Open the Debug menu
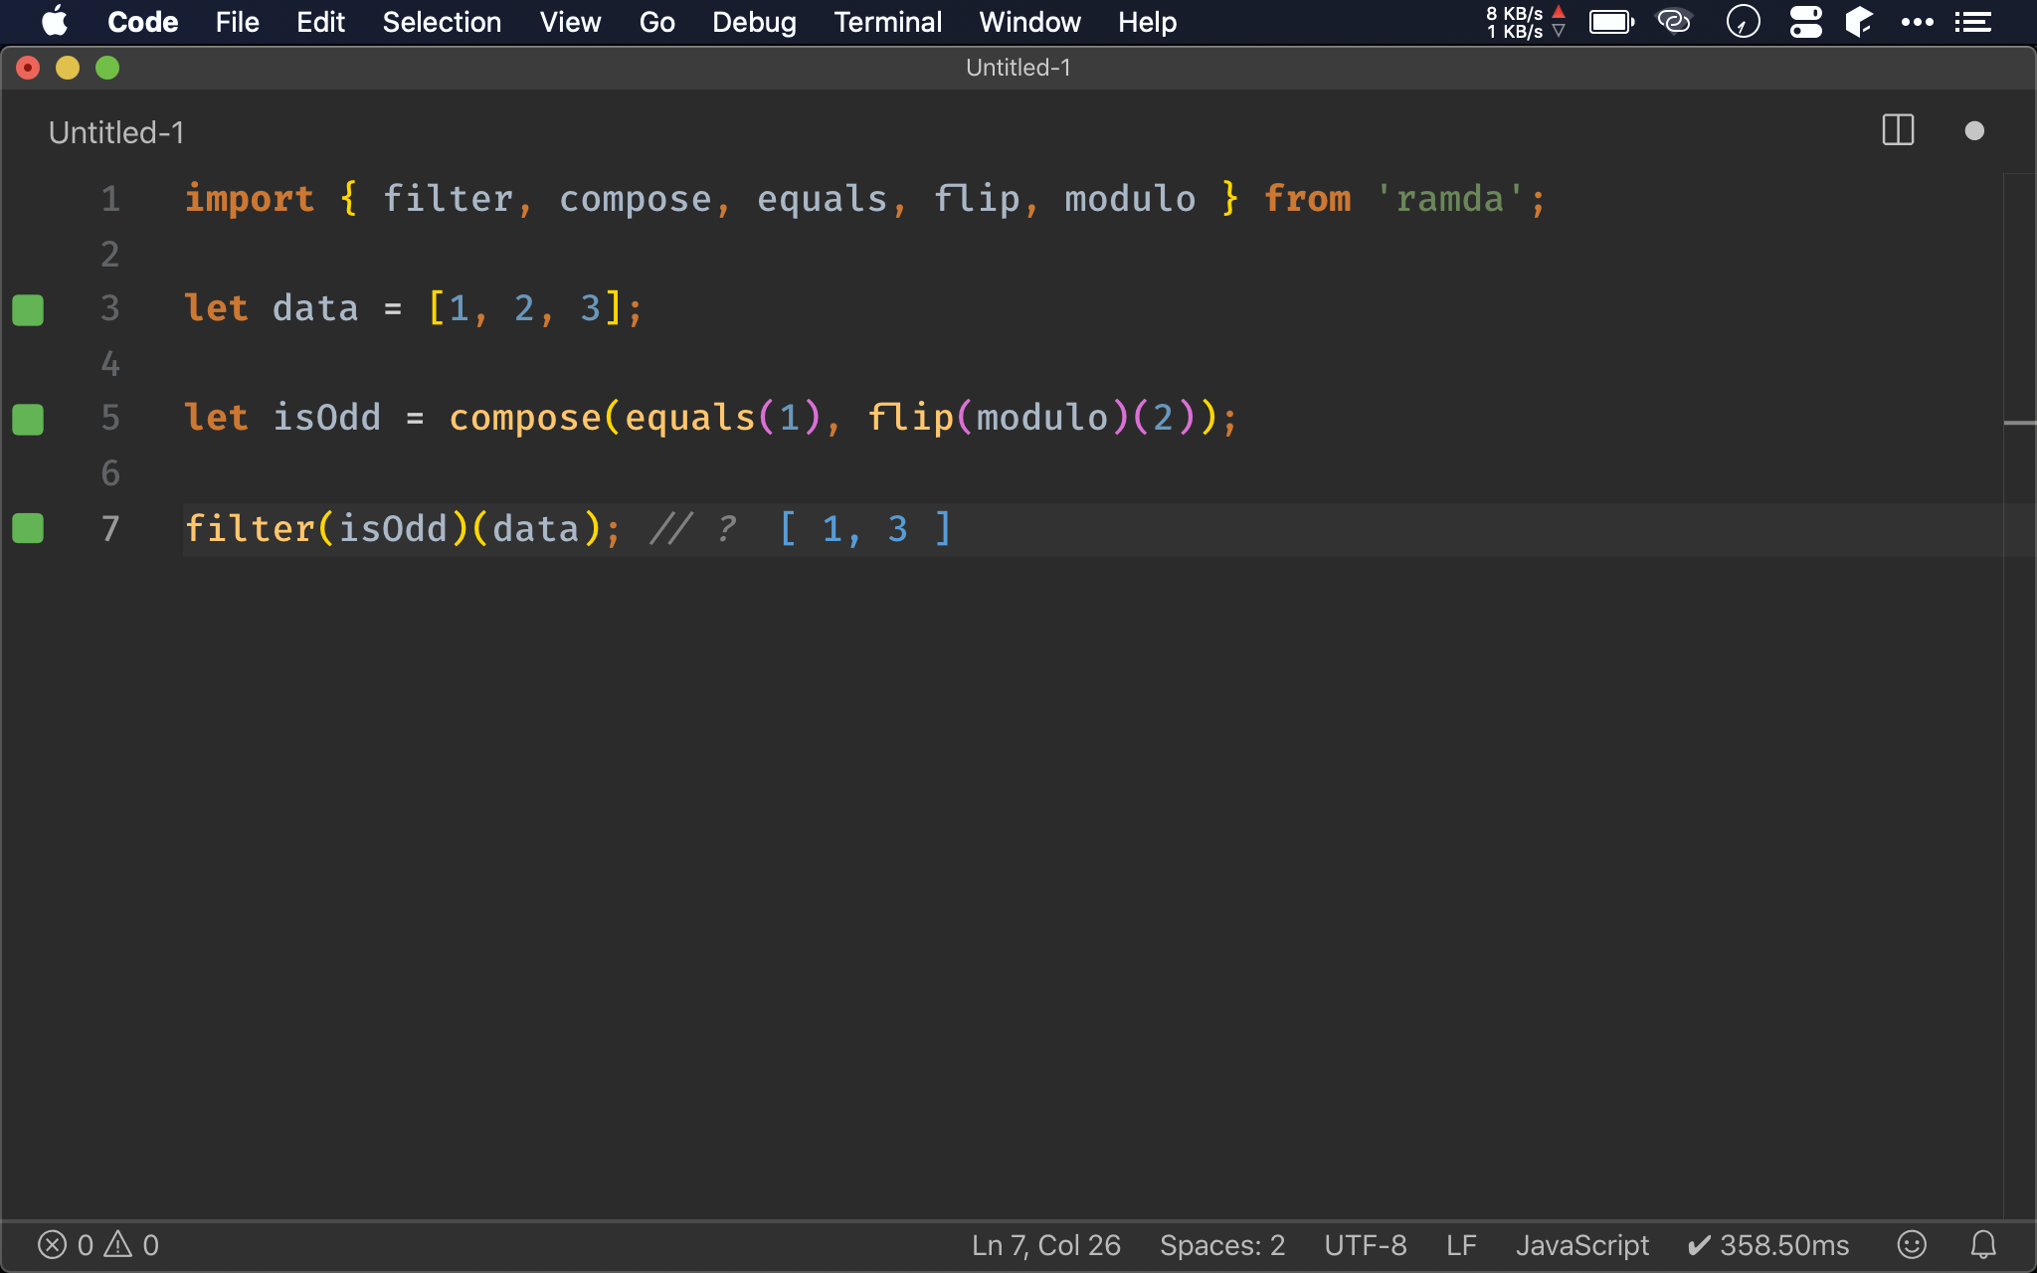 coord(754,22)
